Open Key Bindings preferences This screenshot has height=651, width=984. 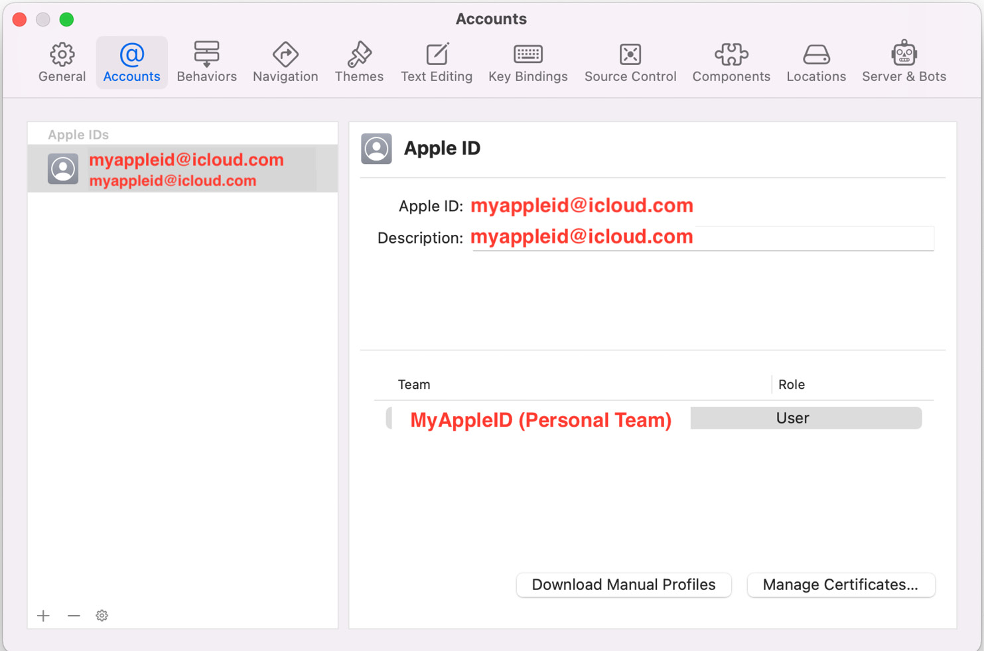point(528,62)
